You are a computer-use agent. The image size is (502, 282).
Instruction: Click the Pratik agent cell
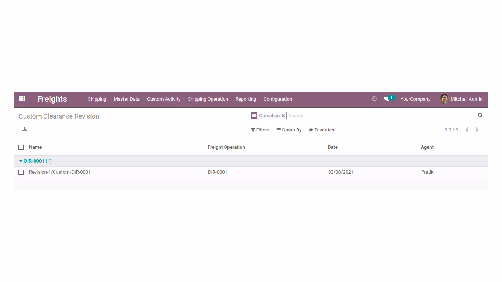pyautogui.click(x=427, y=172)
